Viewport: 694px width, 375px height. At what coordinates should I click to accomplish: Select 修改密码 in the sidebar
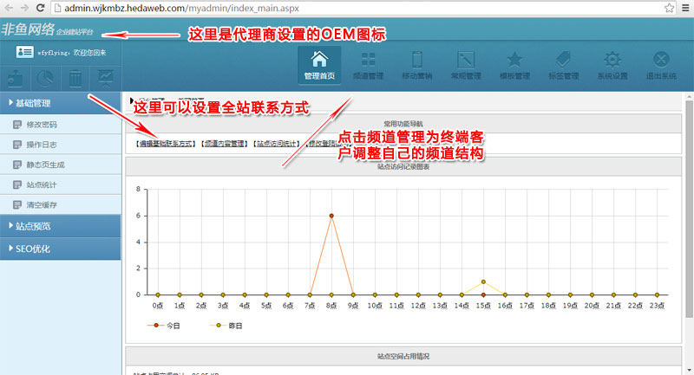point(42,125)
